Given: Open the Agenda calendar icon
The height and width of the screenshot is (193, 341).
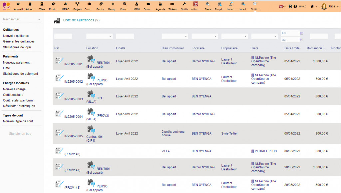Looking at the screenshot, I should (x=161, y=4).
